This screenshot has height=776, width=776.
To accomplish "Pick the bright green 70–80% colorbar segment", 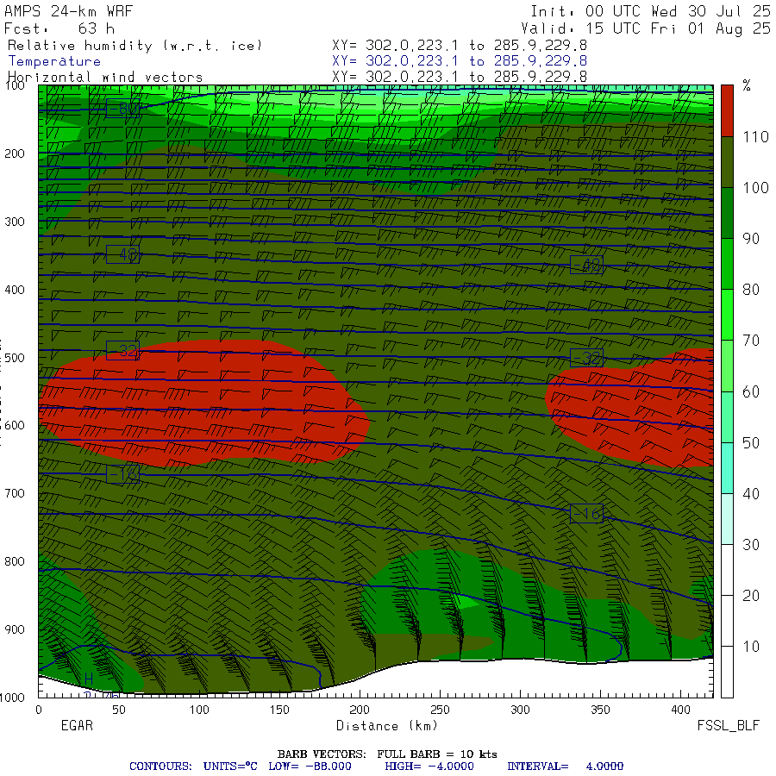I will (727, 316).
